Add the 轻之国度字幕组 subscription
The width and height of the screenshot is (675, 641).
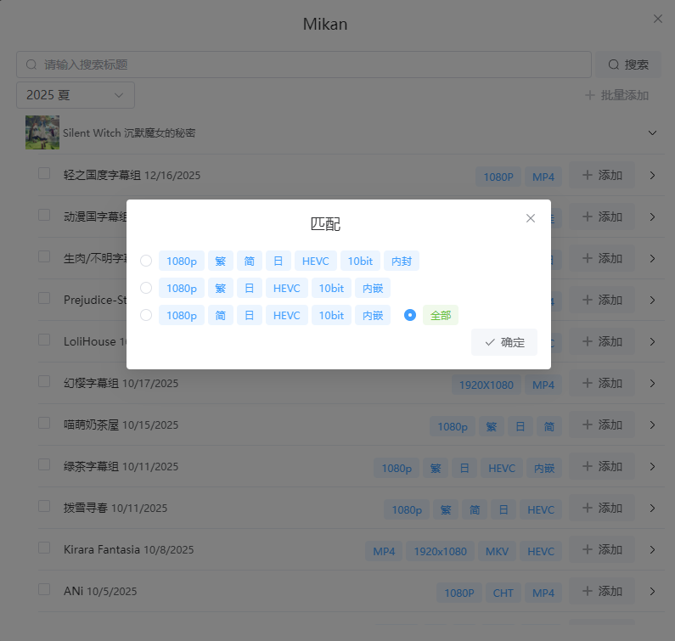click(x=602, y=175)
